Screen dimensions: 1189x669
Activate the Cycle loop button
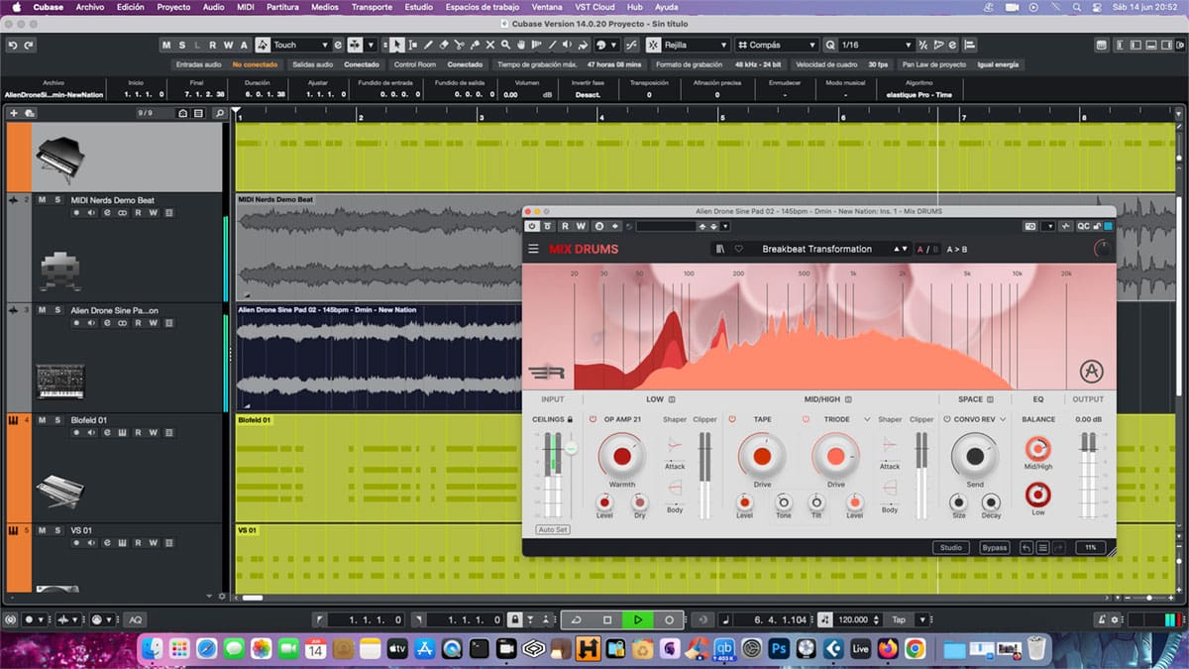(577, 619)
